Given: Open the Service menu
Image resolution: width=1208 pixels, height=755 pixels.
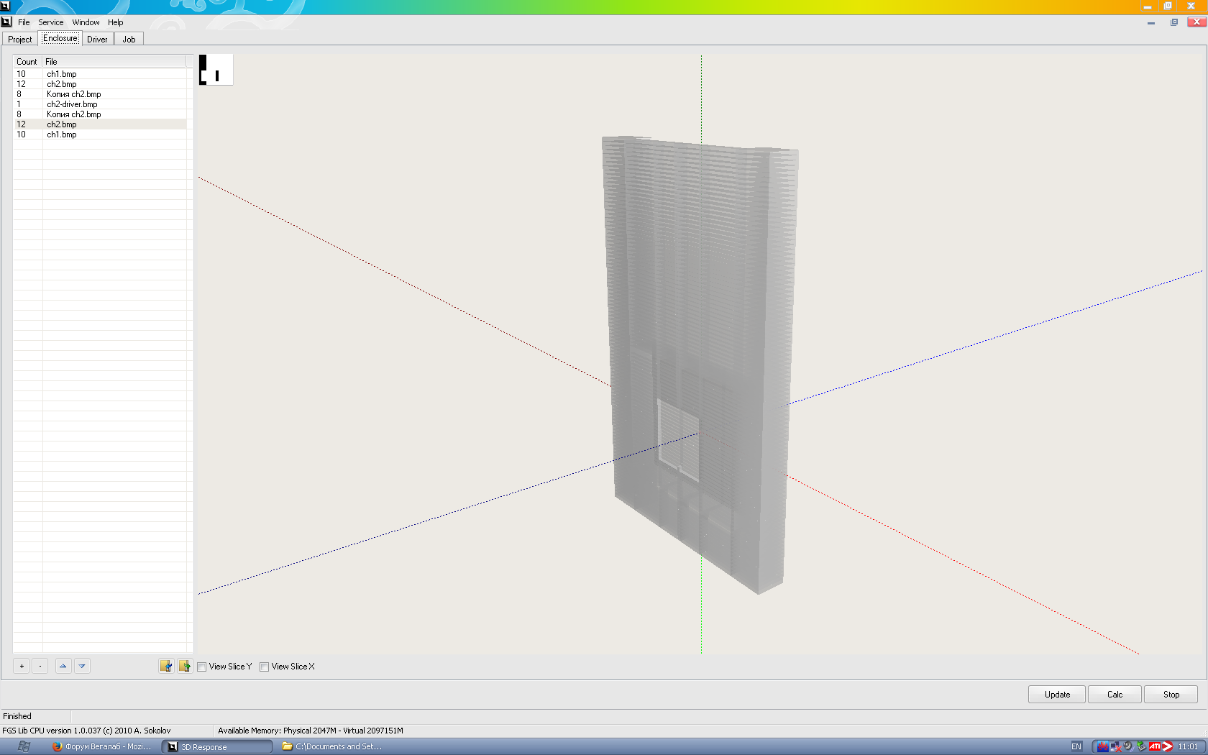Looking at the screenshot, I should 50,22.
